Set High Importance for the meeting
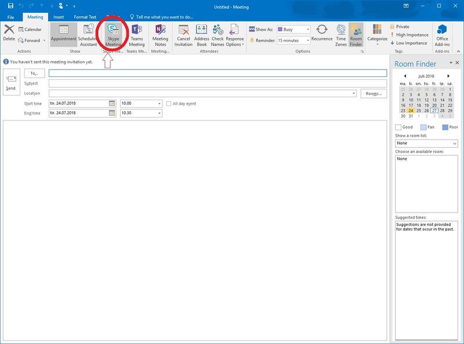464x344 pixels. coord(411,35)
